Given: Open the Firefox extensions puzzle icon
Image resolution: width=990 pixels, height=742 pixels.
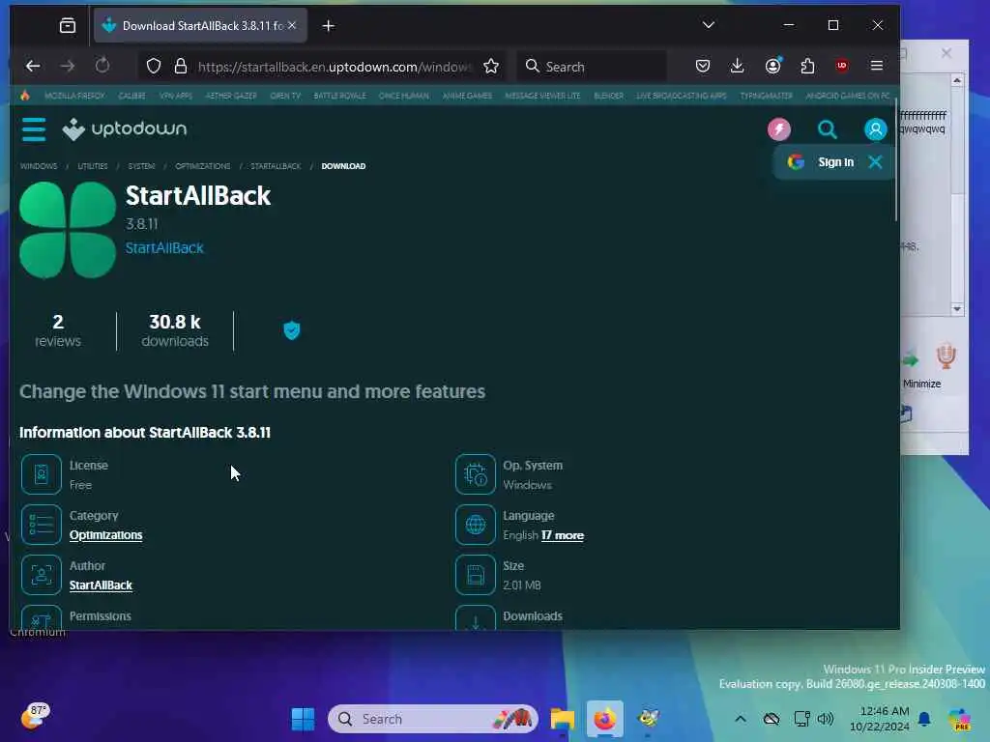Looking at the screenshot, I should coord(807,66).
